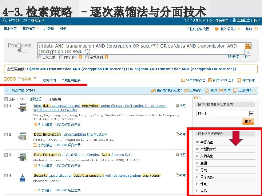Open the Basic search tab
This screenshot has width=262, height=196.
[x=10, y=29]
